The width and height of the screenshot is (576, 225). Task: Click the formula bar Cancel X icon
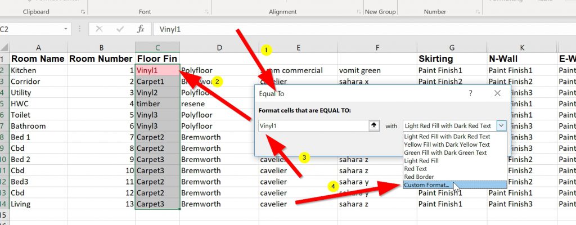(x=99, y=29)
